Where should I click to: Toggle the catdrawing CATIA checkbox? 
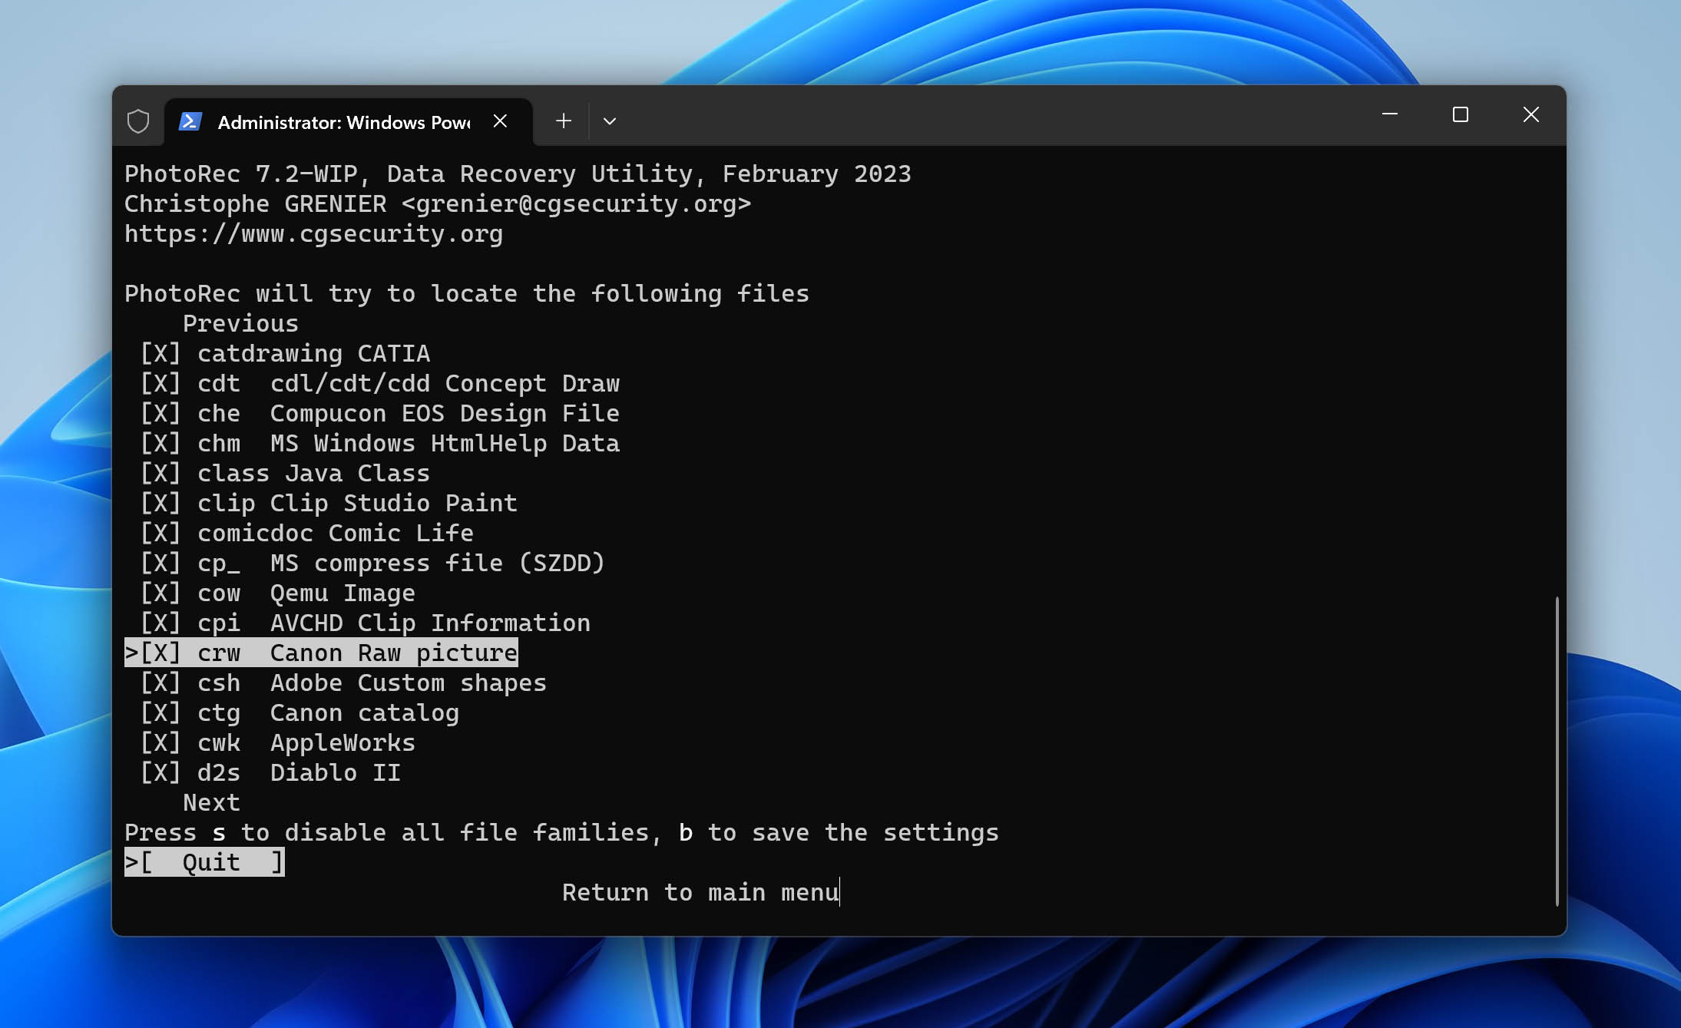160,353
